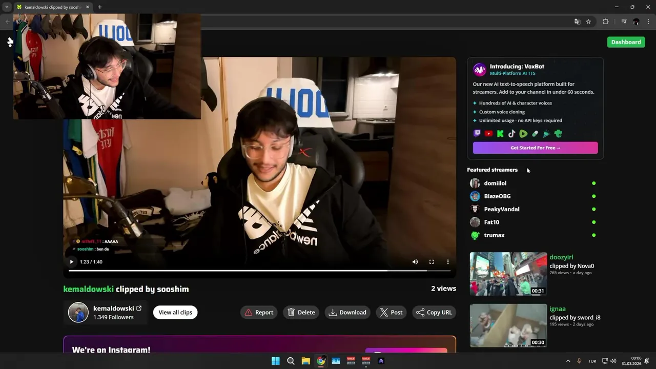The image size is (656, 369).
Task: Click the YouTube platform icon
Action: coord(488,134)
